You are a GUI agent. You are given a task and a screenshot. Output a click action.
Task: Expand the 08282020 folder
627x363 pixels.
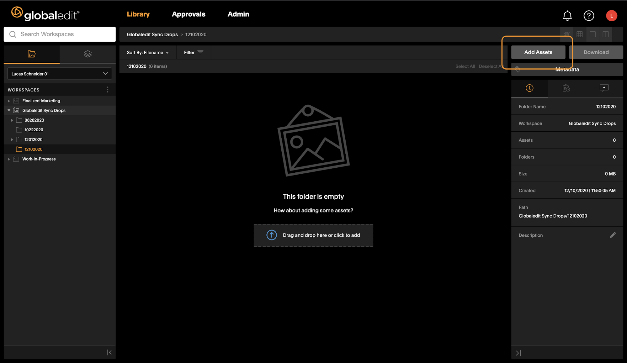pos(12,120)
